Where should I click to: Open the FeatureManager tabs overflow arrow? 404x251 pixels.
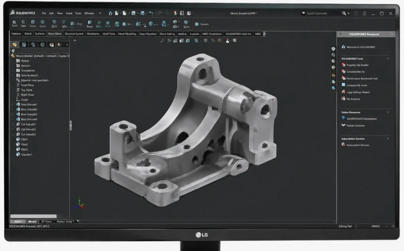(67, 45)
